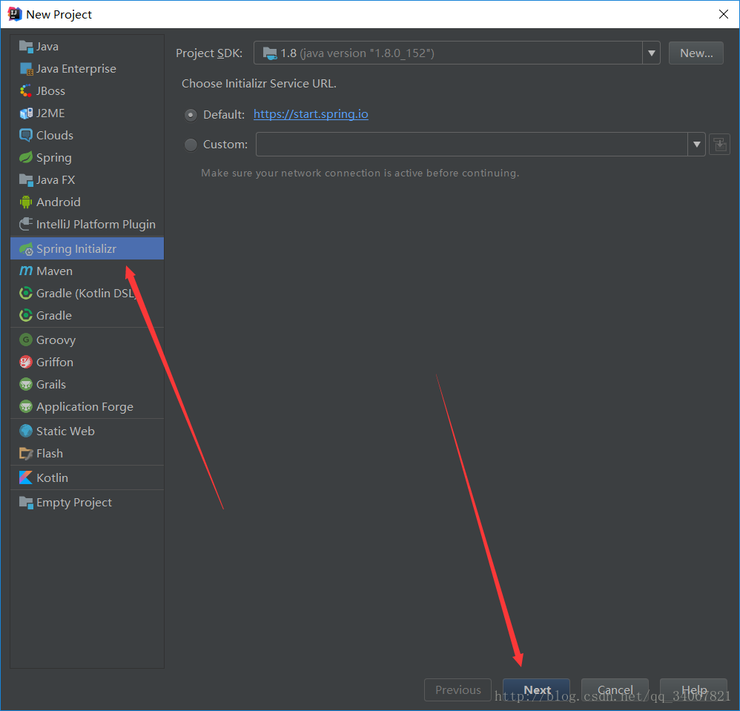The height and width of the screenshot is (711, 740).
Task: Click the Help button
Action: click(x=693, y=689)
